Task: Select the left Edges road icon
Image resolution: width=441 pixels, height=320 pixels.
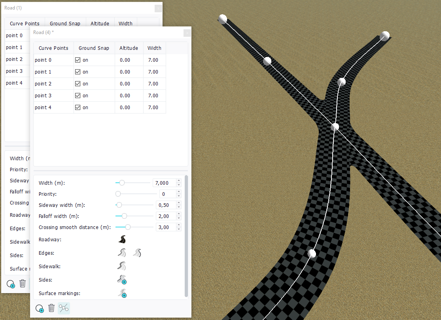Action: coord(122,253)
